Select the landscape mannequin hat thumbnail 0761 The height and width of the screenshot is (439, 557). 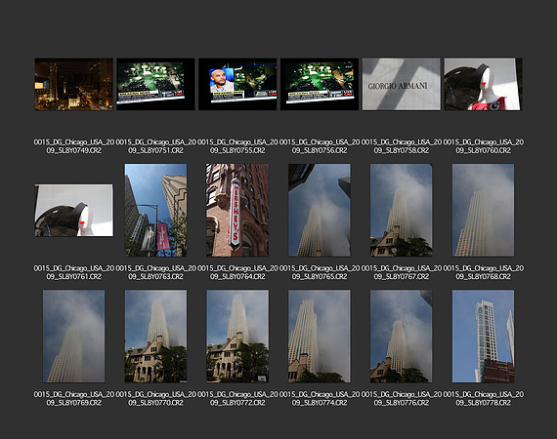coord(74,211)
